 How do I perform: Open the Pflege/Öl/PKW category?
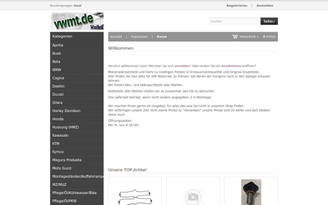[x=77, y=201]
